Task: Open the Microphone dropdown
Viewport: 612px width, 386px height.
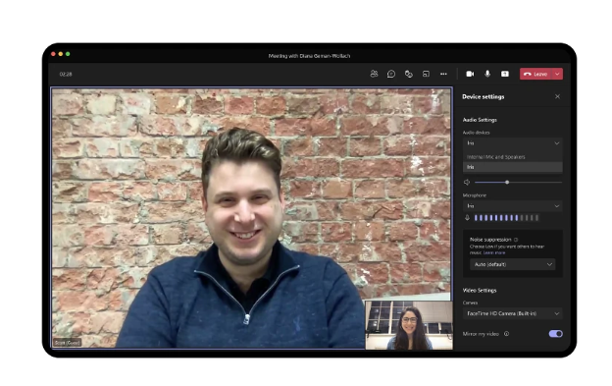Action: pyautogui.click(x=513, y=206)
